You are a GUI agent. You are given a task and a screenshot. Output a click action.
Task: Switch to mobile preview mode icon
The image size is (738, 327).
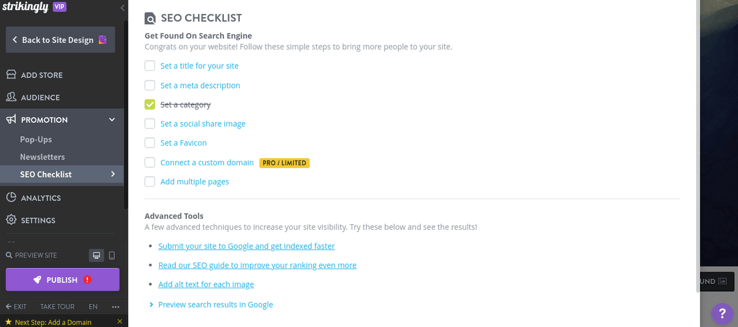tap(111, 255)
